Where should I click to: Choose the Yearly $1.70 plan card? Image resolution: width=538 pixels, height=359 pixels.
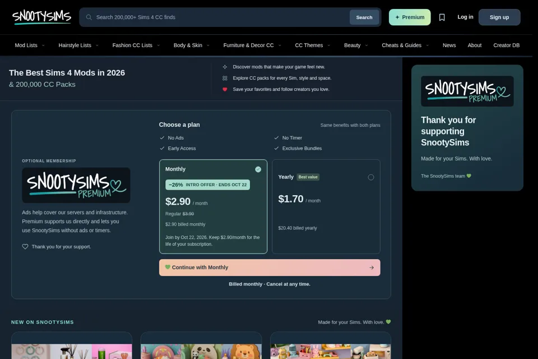click(326, 206)
